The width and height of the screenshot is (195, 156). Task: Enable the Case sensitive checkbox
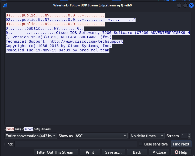(141, 144)
